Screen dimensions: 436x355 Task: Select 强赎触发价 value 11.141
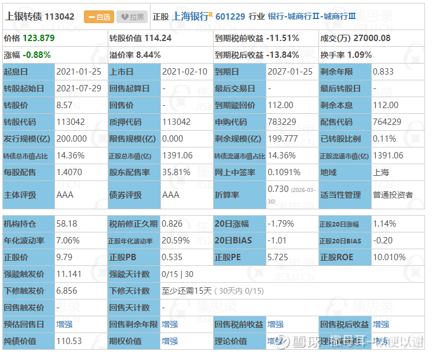pos(69,274)
